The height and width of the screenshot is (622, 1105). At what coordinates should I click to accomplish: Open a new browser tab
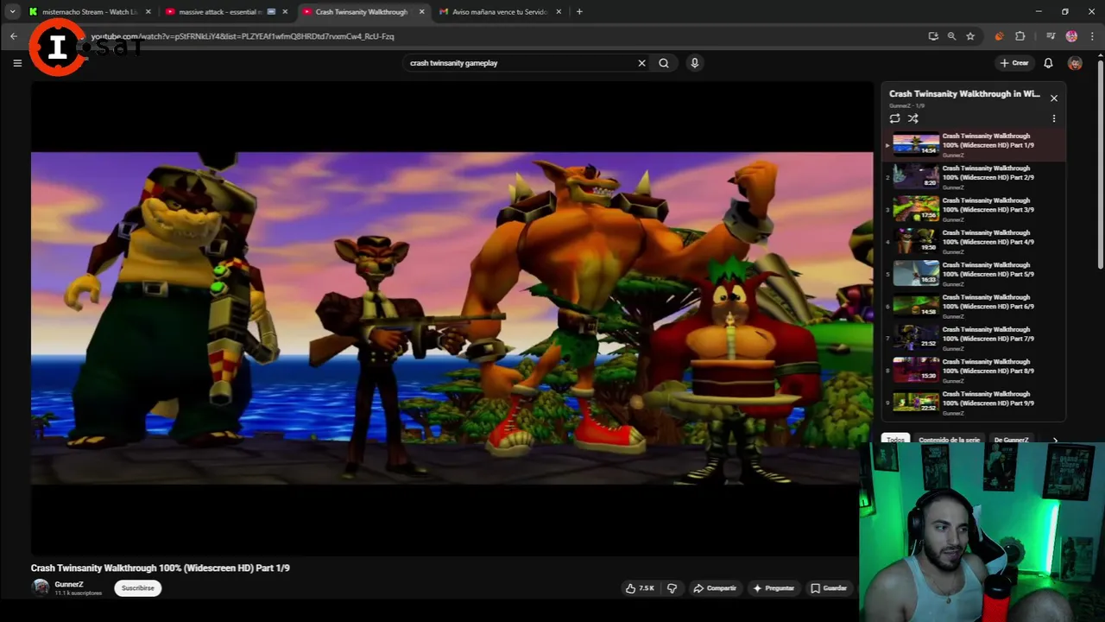[579, 12]
